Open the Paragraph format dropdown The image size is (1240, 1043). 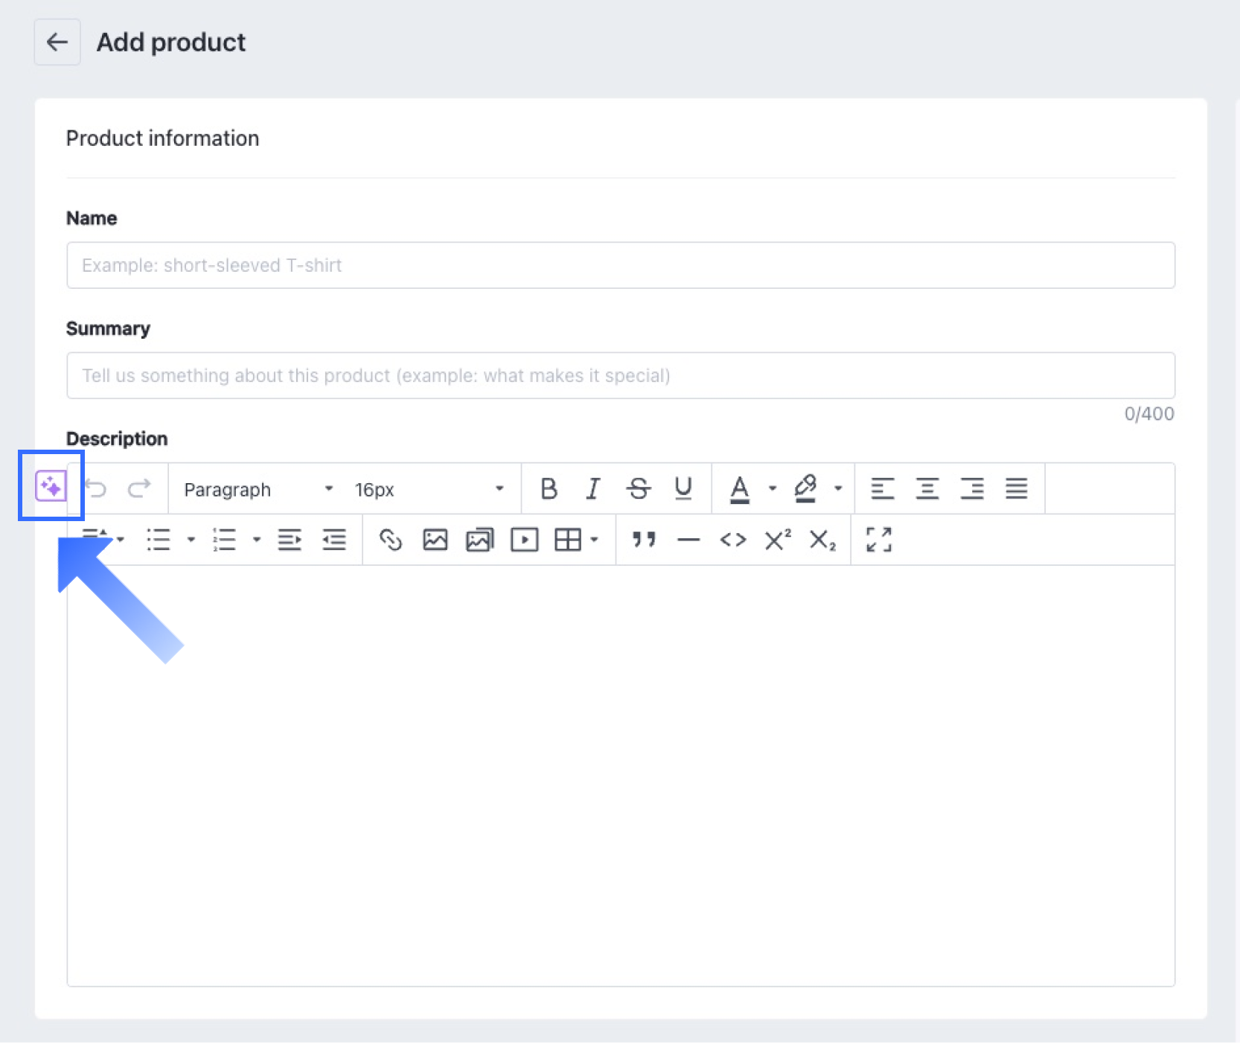point(258,489)
